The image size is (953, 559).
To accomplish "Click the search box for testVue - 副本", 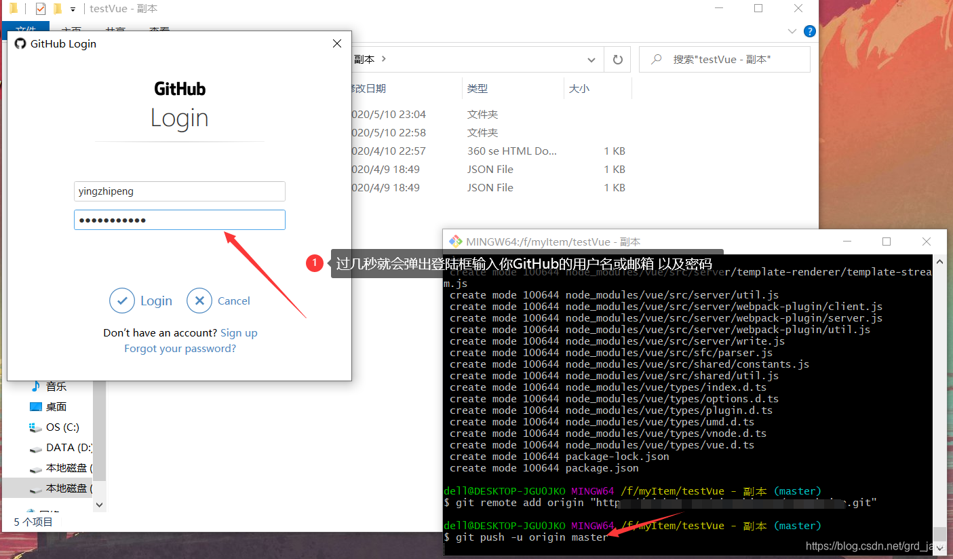I will (724, 59).
